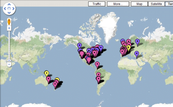Zoom in with the plus button
173x107 pixels.
pyautogui.click(x=9, y=28)
